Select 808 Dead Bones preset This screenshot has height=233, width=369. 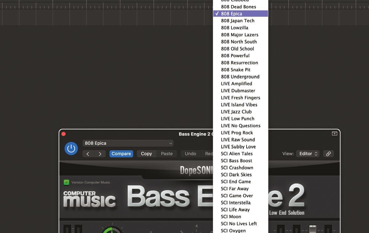(240, 7)
